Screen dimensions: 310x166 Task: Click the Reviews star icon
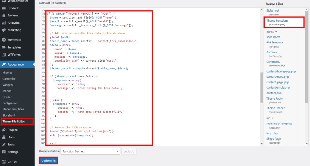pos(4,15)
